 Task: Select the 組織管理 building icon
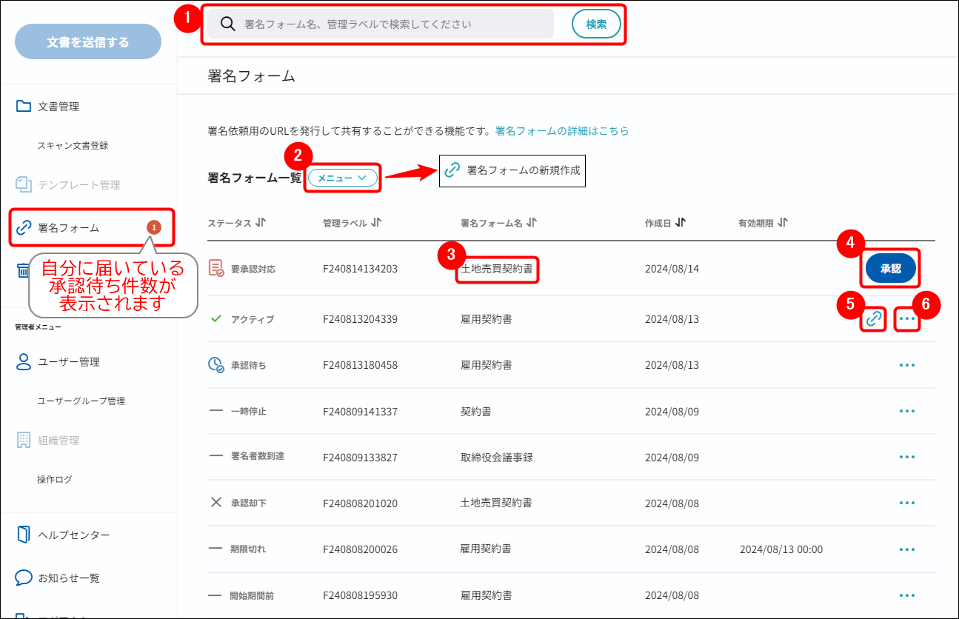coord(23,440)
